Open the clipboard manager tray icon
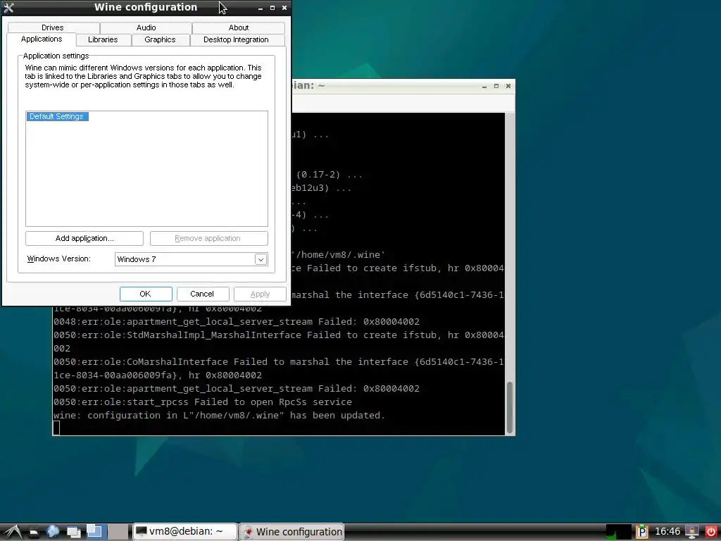The height and width of the screenshot is (541, 721). point(641,533)
